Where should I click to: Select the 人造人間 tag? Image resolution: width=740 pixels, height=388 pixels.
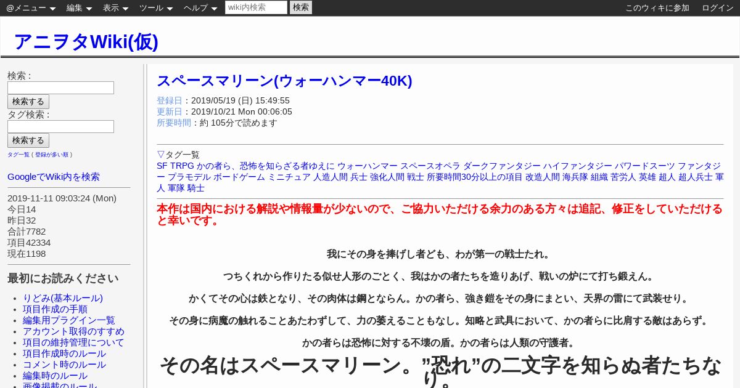331,177
